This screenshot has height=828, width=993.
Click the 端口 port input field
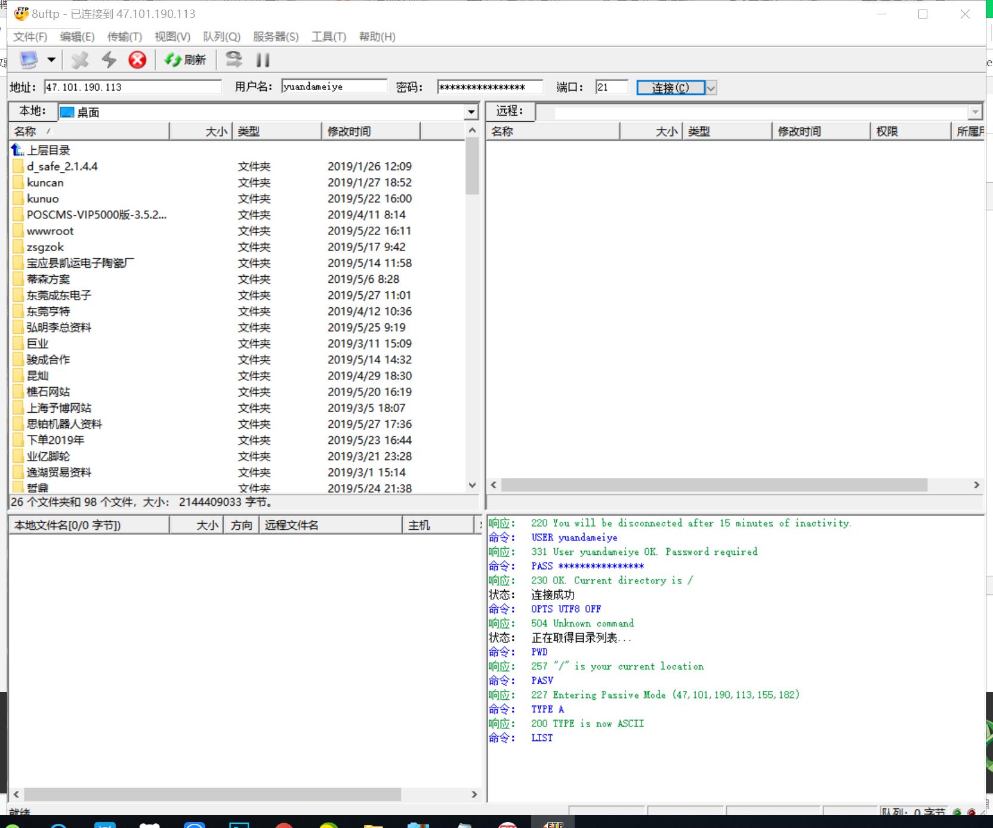click(612, 87)
